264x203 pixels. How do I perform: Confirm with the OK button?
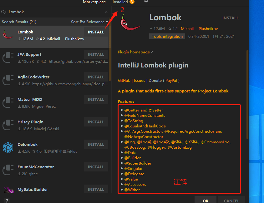click(206, 200)
